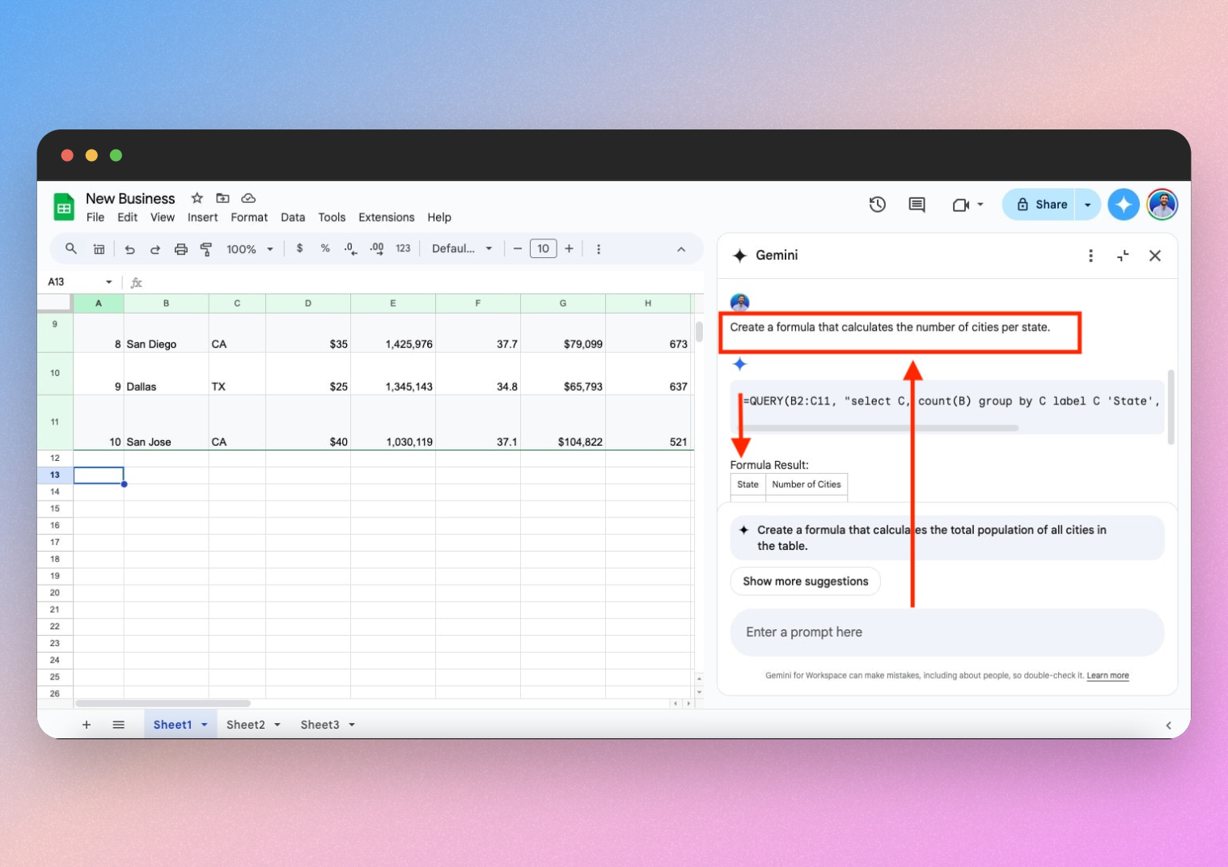Add a new sheet plus icon
This screenshot has width=1228, height=867.
[x=87, y=725]
